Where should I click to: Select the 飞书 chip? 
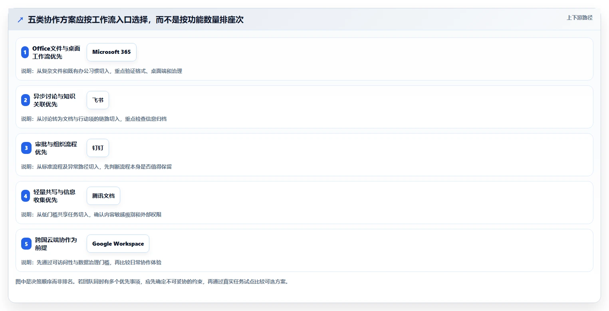pos(98,100)
